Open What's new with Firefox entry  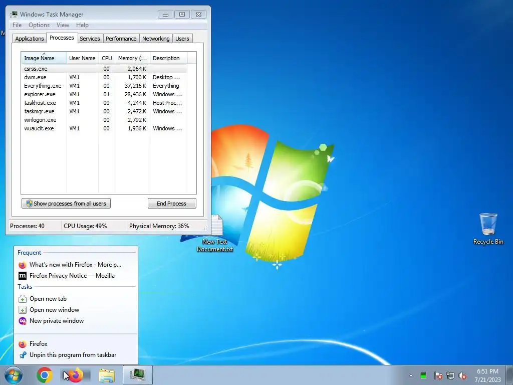76,265
